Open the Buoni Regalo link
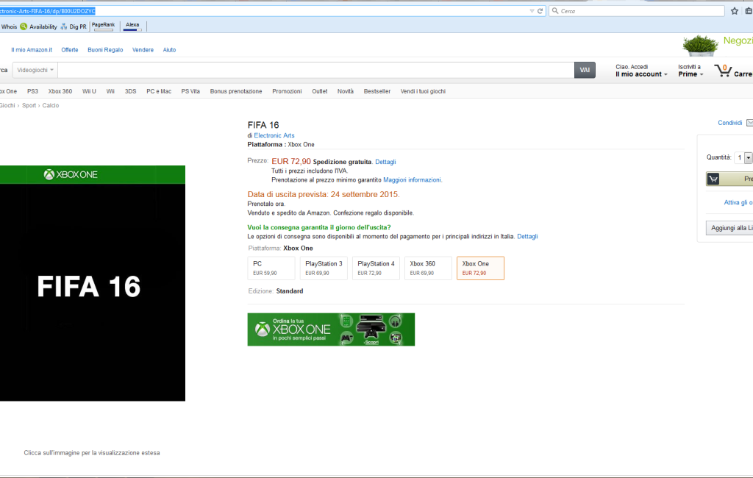 105,50
